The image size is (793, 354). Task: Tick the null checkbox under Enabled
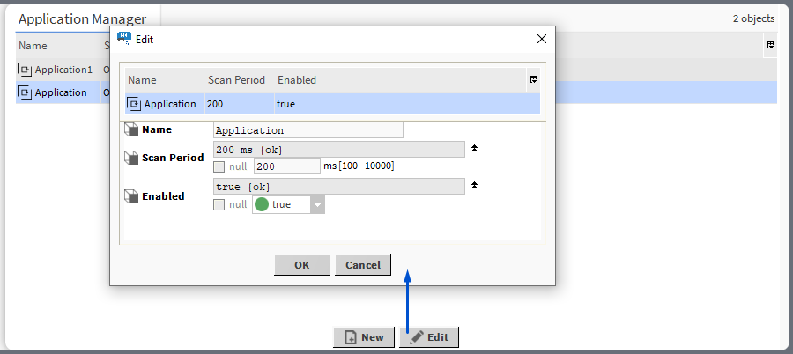[x=219, y=204]
